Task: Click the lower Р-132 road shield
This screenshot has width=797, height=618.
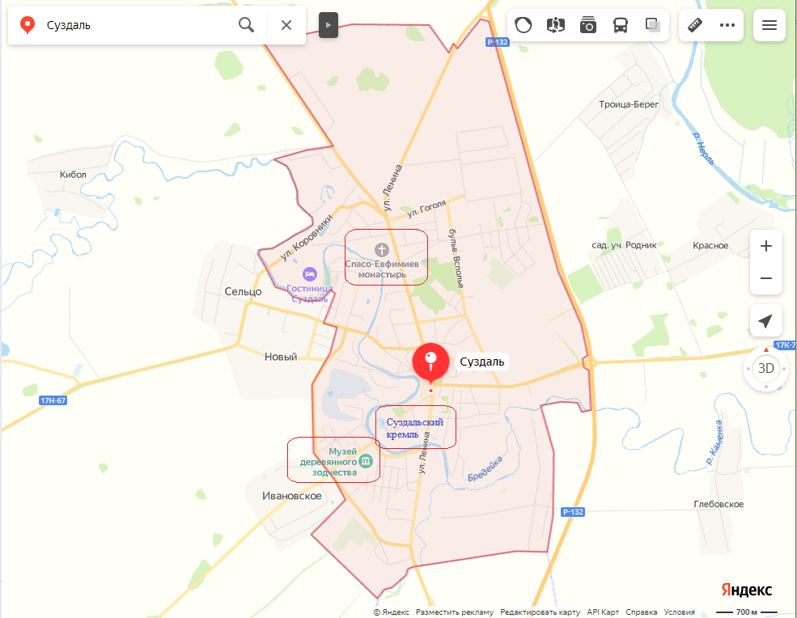Action: [573, 512]
